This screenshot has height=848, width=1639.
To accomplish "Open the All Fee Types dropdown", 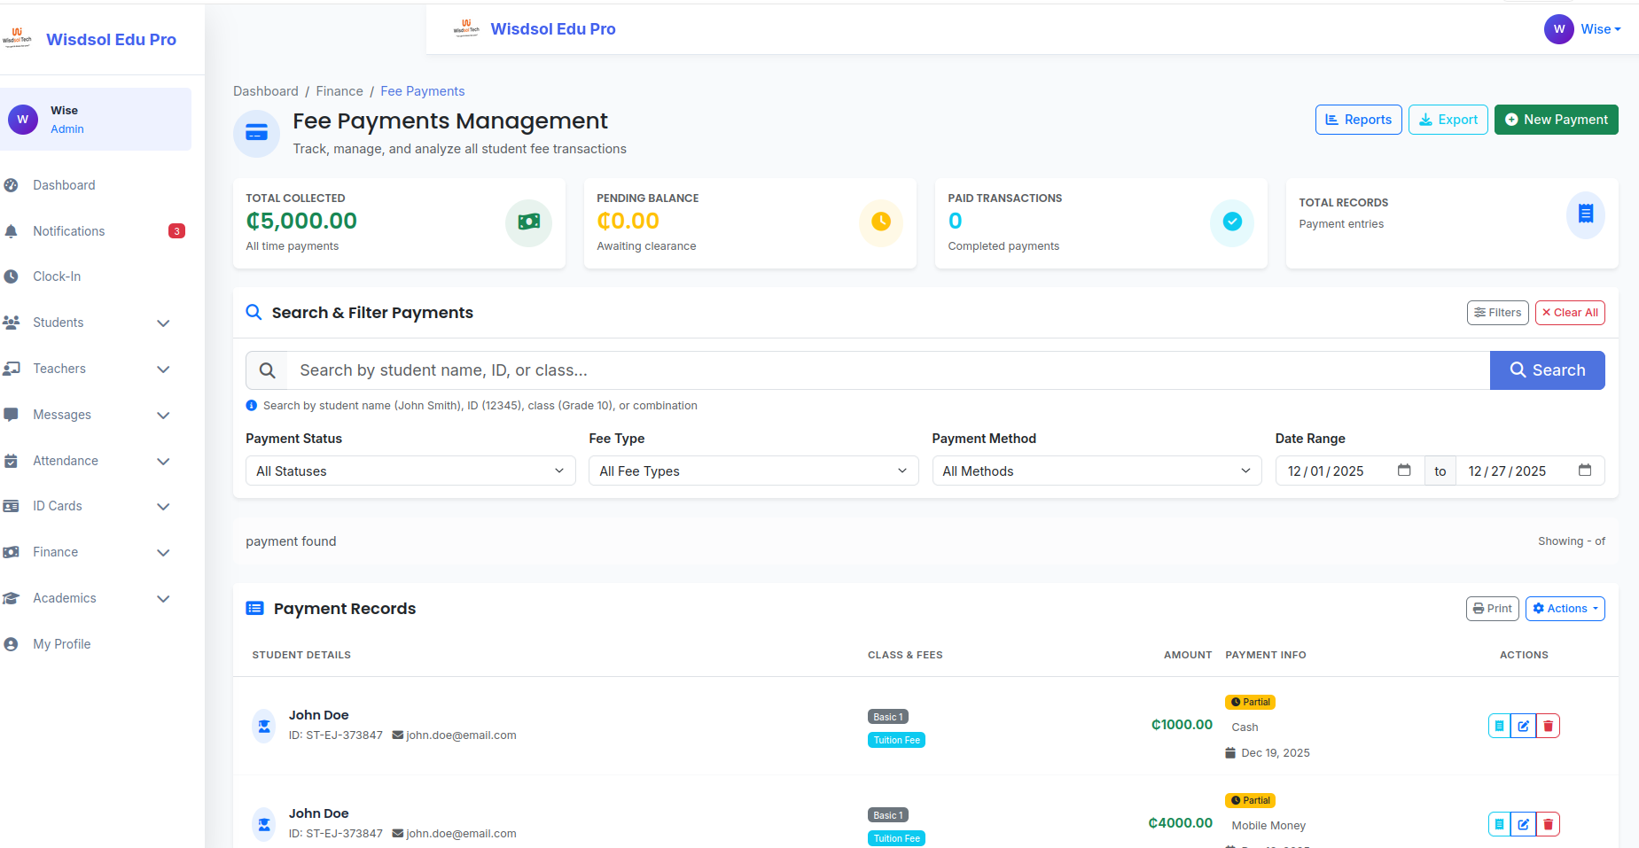I will point(753,471).
